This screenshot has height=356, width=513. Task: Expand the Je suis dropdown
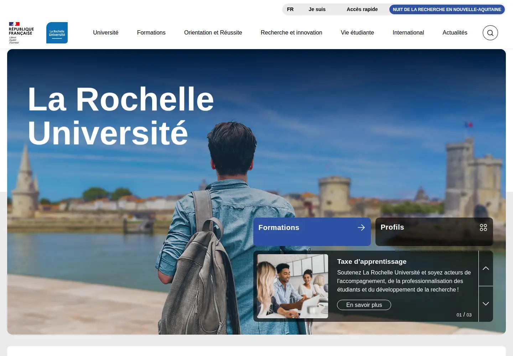click(317, 9)
